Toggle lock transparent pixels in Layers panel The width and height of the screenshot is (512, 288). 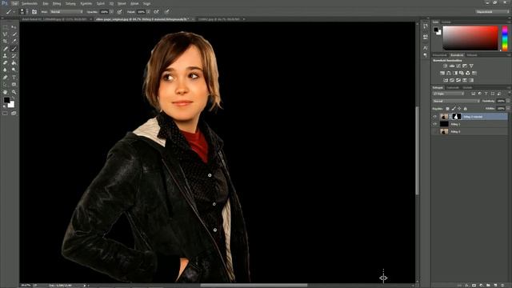click(447, 109)
